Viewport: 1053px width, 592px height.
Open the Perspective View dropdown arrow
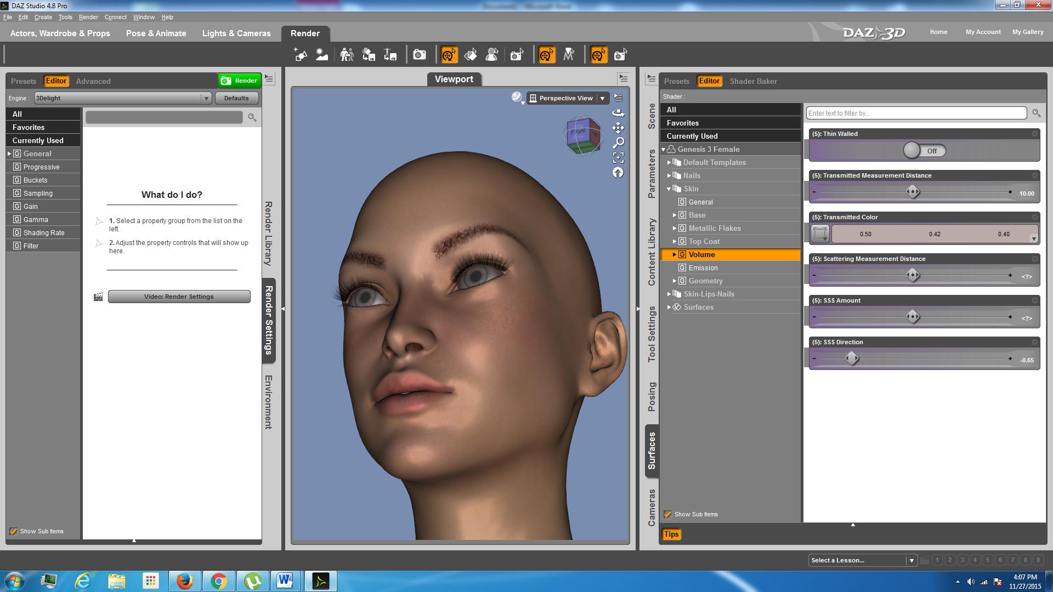coord(602,98)
